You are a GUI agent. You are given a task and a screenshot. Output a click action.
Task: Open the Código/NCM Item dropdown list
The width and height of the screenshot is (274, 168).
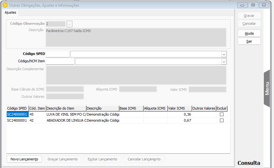click(224, 61)
